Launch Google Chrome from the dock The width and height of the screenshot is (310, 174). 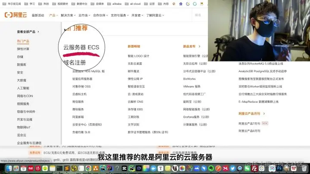88,168
